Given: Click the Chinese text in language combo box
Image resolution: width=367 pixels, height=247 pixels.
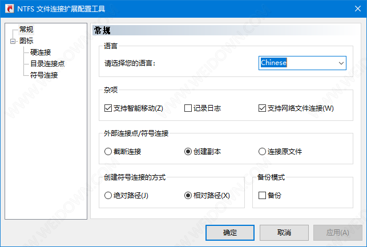Looking at the screenshot, I should [273, 63].
